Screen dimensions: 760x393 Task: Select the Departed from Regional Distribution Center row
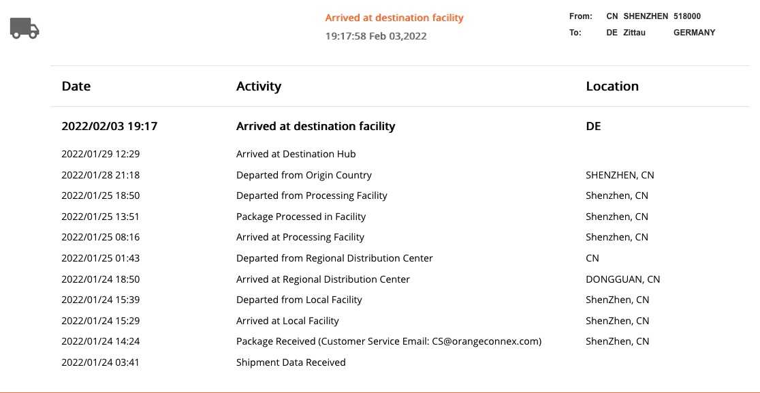coord(400,258)
